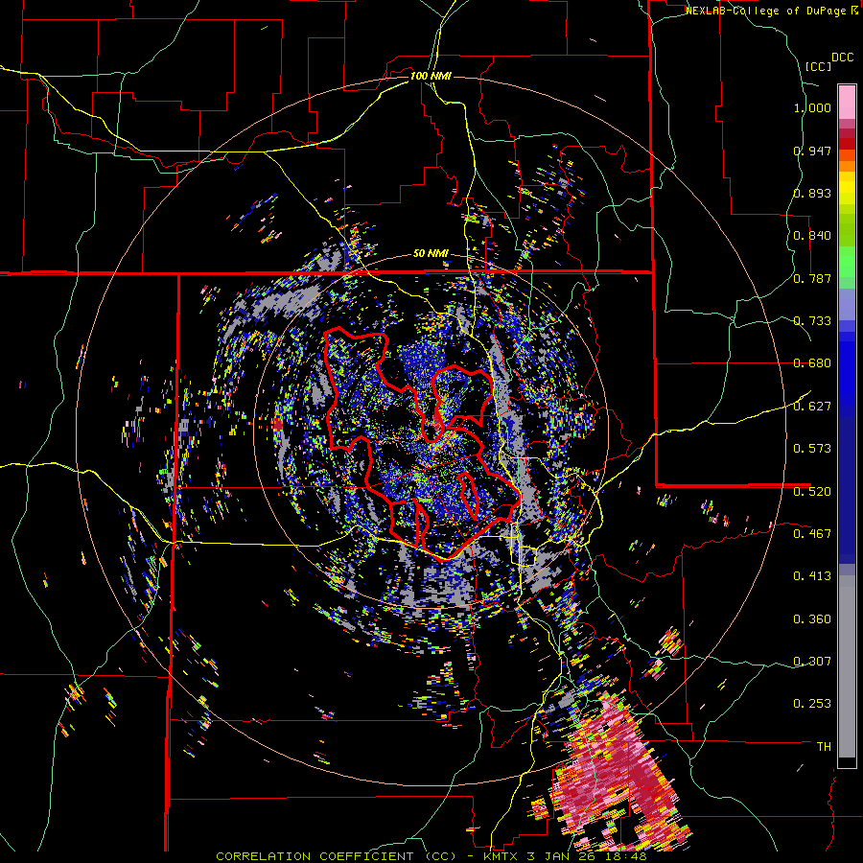Click the NEXLAB-College of DuPage credit text
This screenshot has height=863, width=863.
pyautogui.click(x=767, y=11)
